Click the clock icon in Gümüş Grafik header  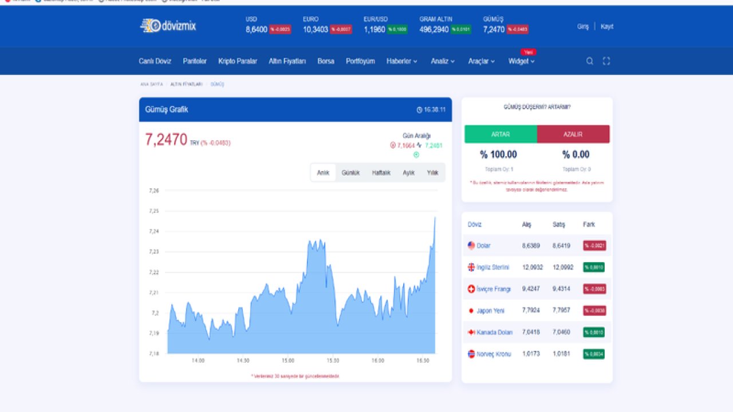[x=419, y=110]
